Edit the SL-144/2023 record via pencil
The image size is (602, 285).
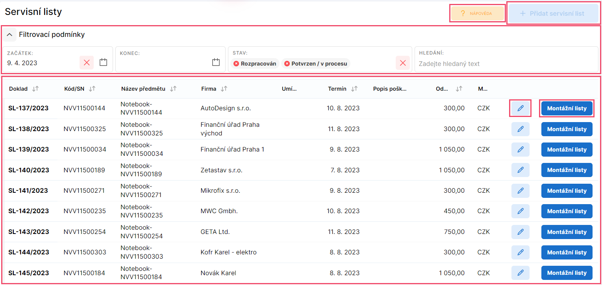point(520,252)
